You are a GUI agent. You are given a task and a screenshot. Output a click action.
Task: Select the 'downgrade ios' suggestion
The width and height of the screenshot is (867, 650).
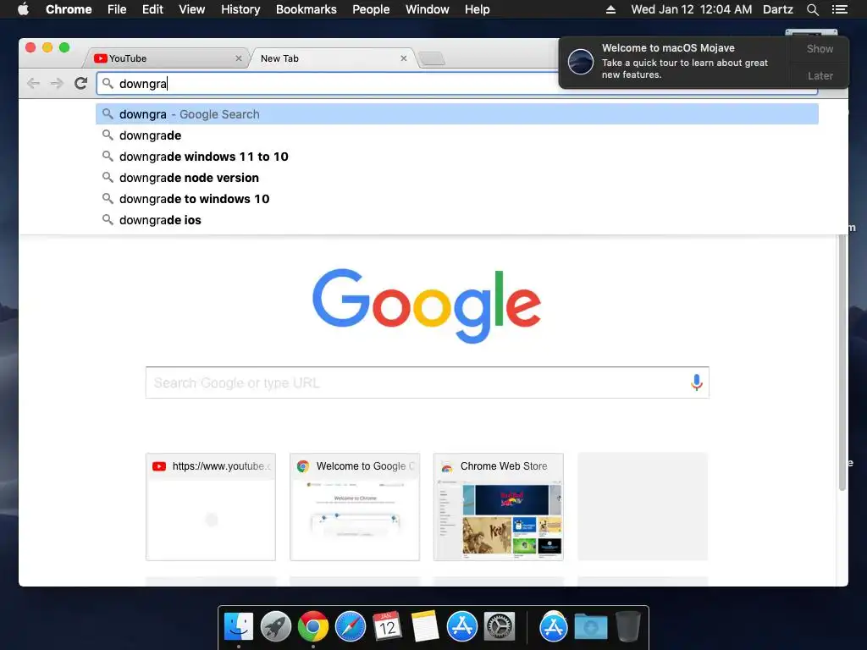click(x=456, y=220)
